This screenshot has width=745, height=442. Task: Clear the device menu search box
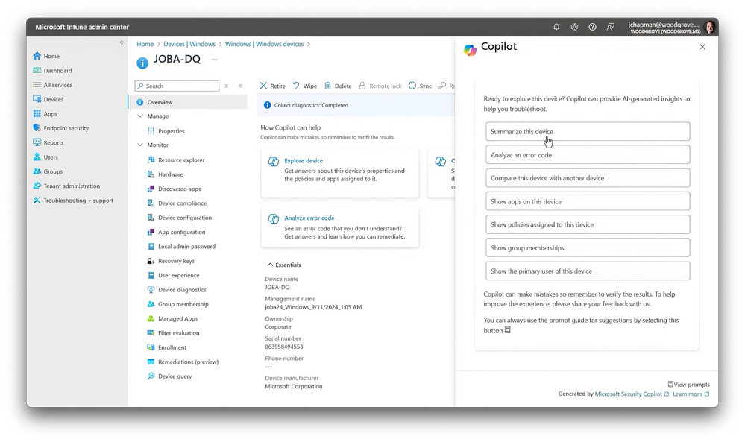[226, 86]
